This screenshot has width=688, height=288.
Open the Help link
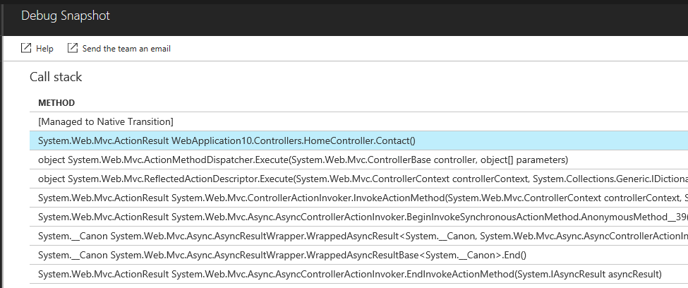44,49
